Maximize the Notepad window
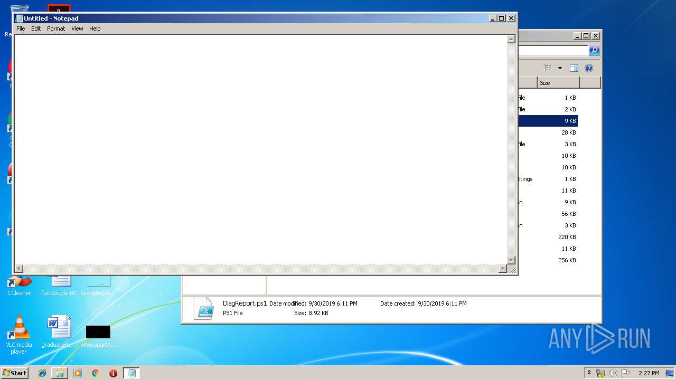The height and width of the screenshot is (380, 676). 502,18
